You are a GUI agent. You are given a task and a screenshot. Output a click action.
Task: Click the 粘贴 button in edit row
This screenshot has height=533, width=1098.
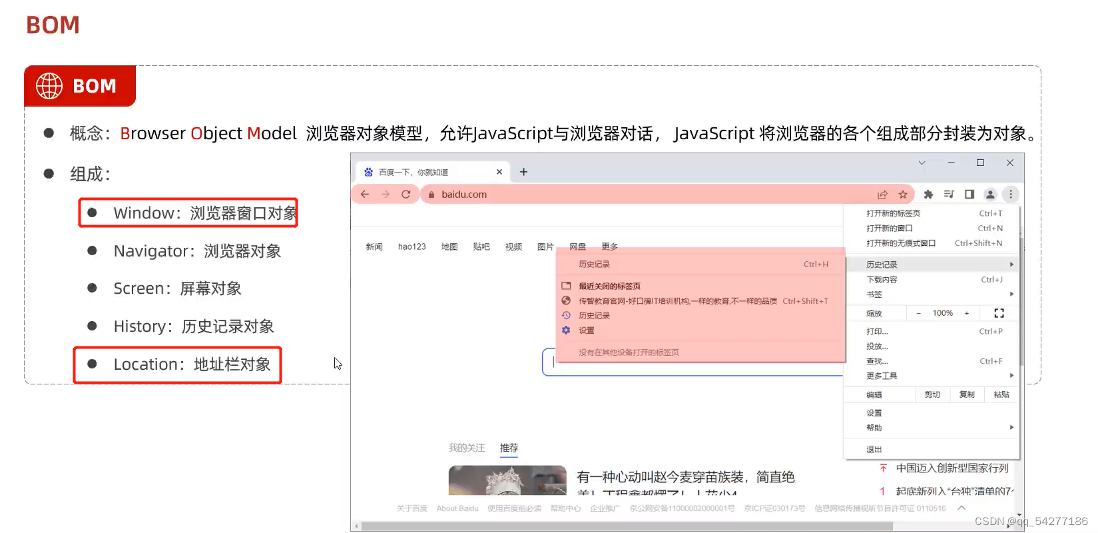(1001, 394)
